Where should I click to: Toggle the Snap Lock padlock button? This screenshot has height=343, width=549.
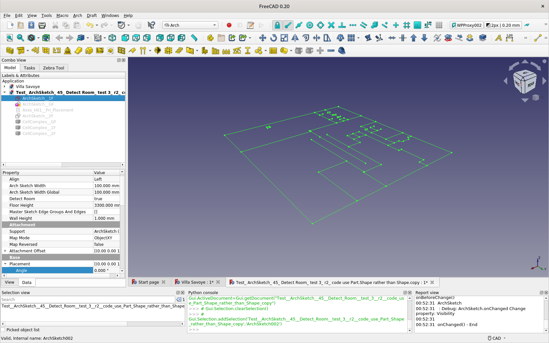(277, 25)
